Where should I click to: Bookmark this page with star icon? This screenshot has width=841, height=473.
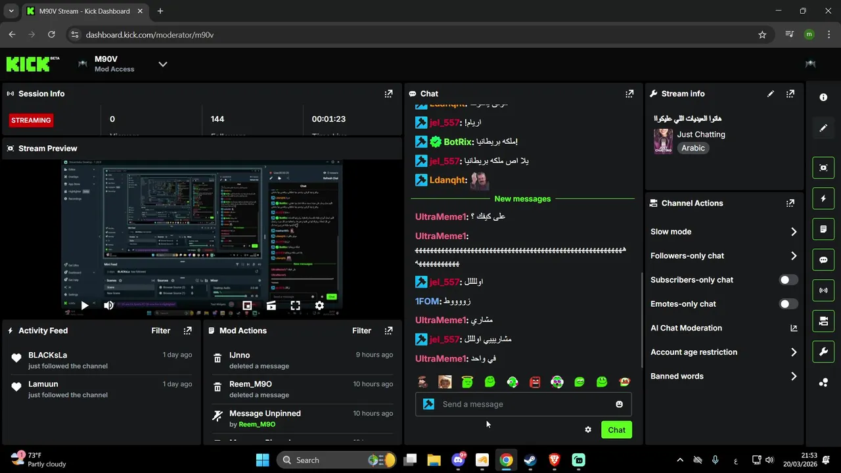click(x=762, y=35)
